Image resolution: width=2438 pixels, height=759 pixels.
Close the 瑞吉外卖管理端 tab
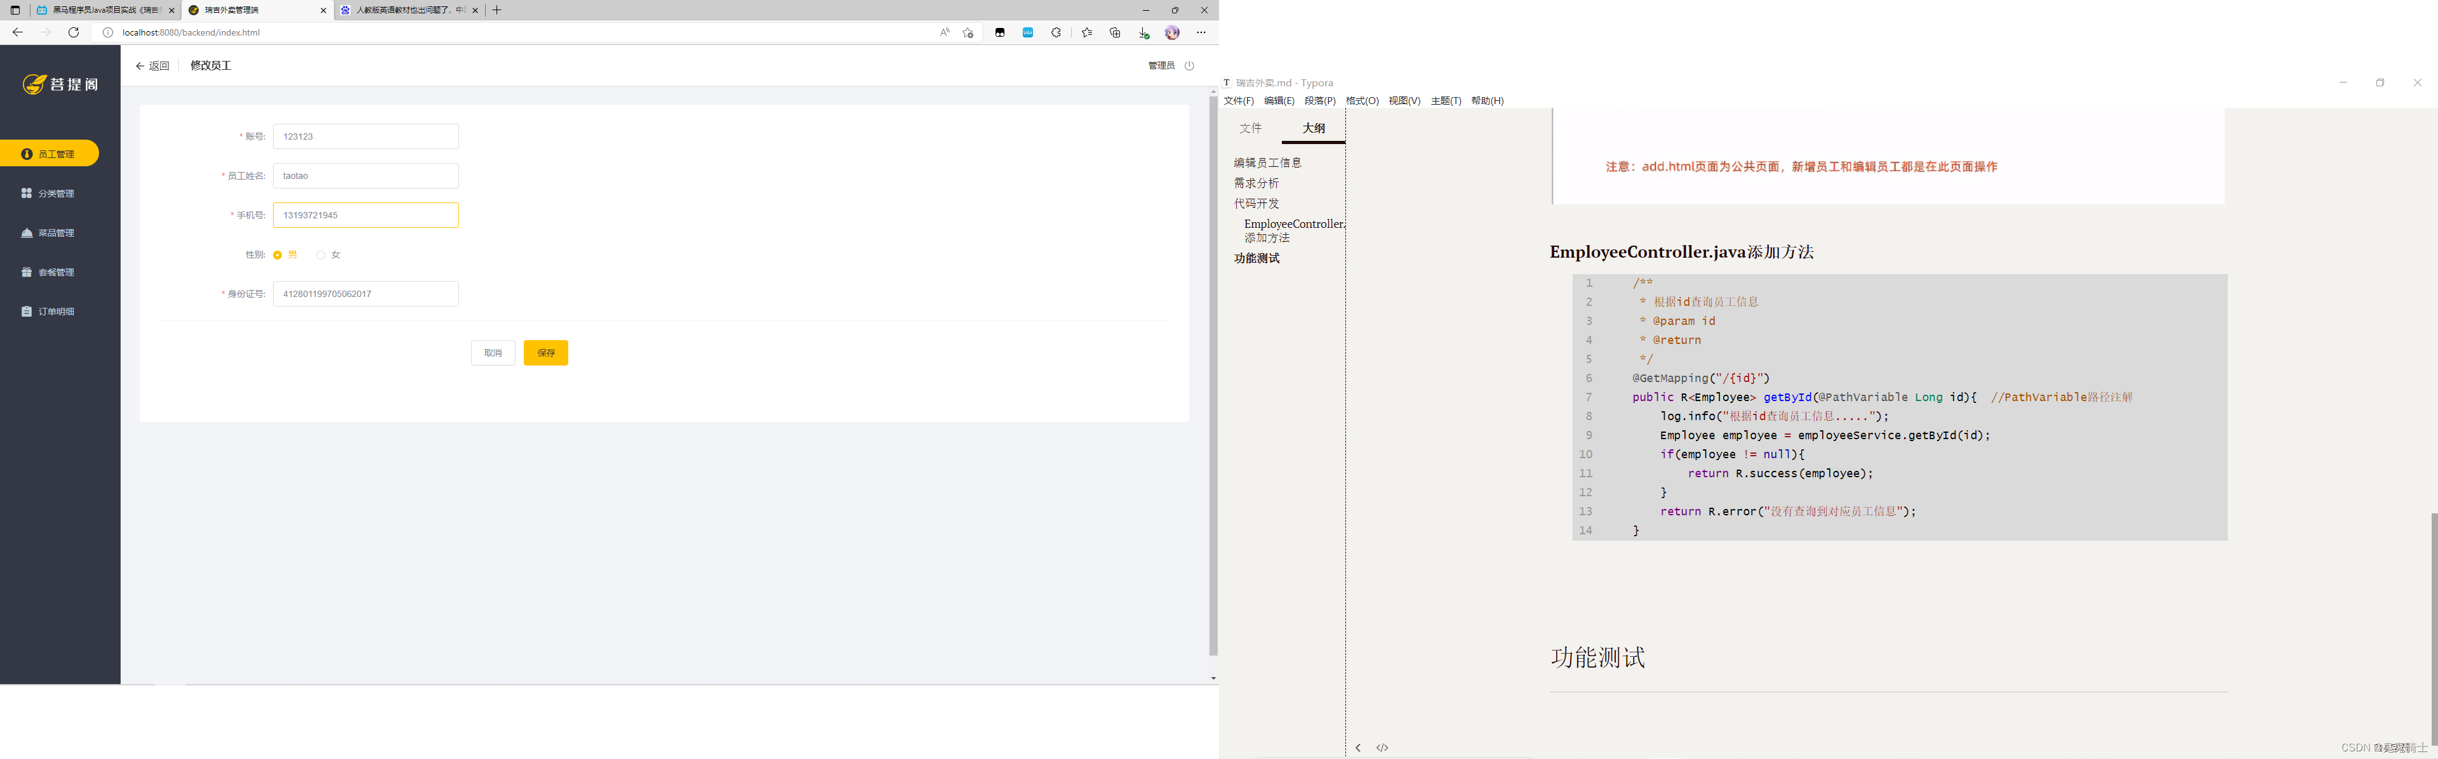tap(323, 10)
